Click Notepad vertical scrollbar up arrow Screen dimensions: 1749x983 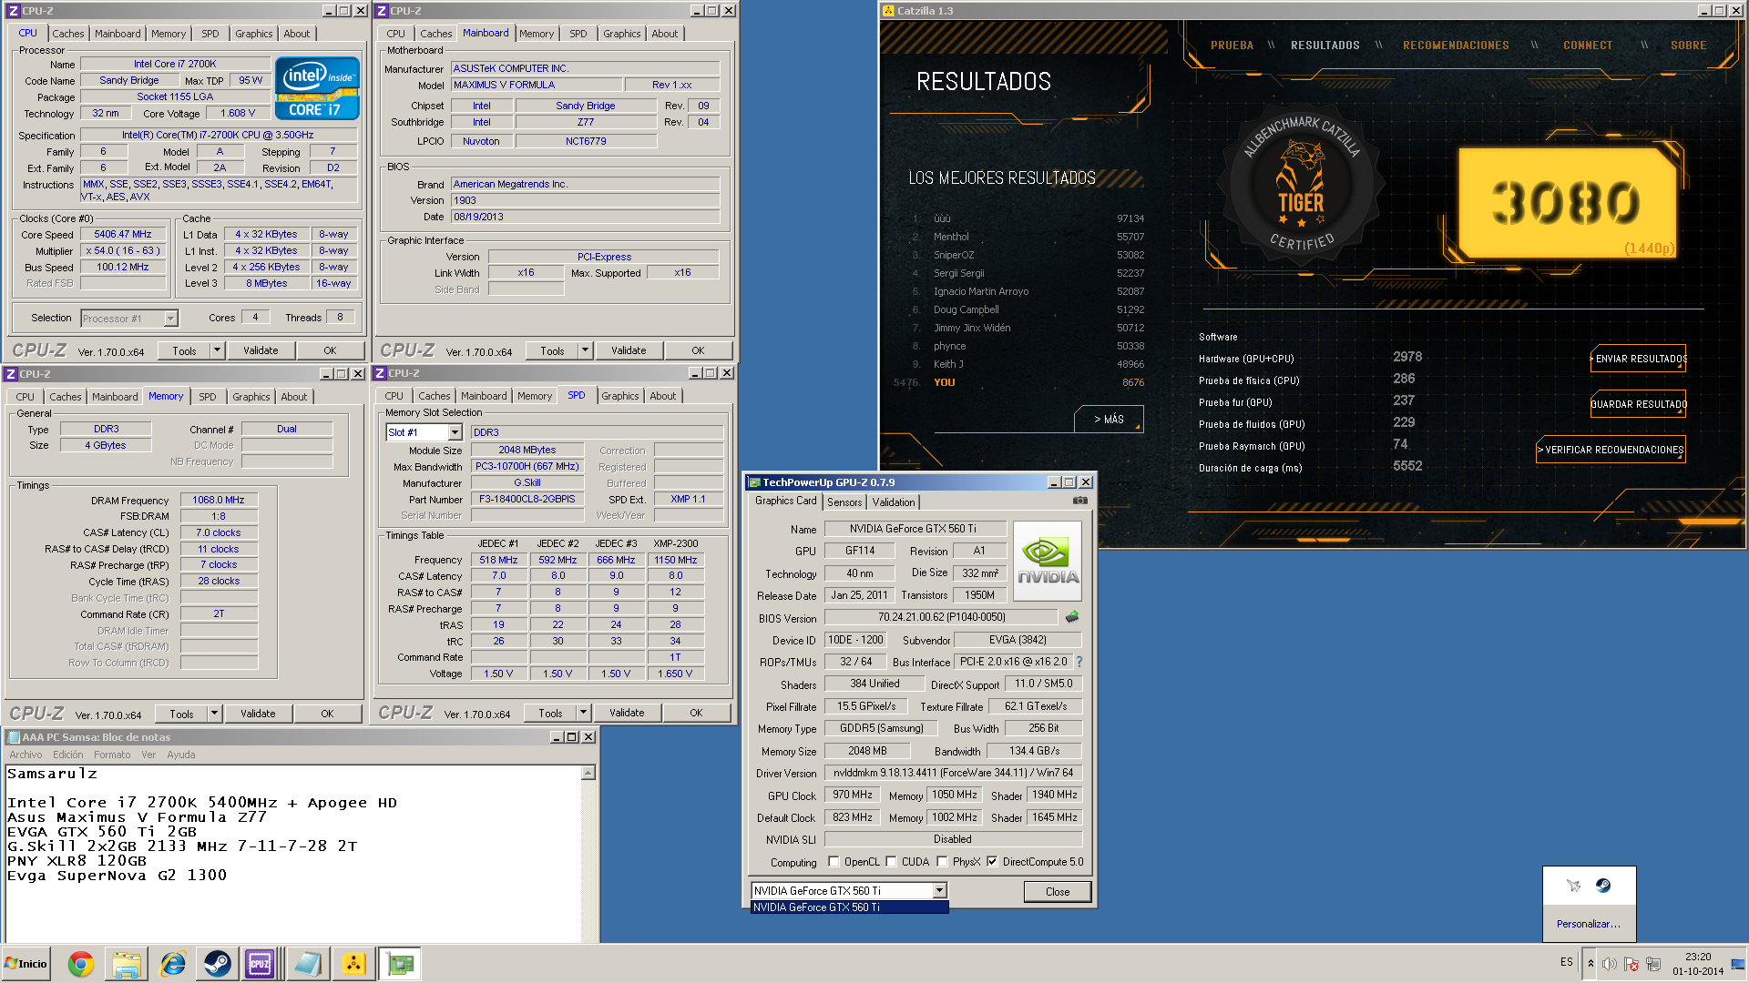[x=588, y=773]
